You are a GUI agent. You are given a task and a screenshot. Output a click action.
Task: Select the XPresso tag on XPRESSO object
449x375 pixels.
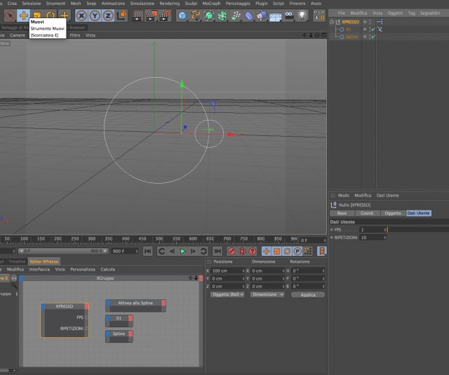coord(380,22)
